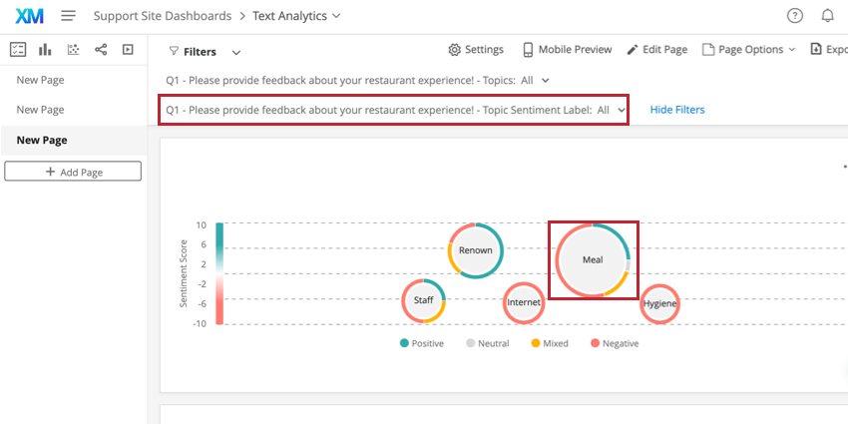Click the share icon in sidebar
The width and height of the screenshot is (848, 424).
(101, 50)
